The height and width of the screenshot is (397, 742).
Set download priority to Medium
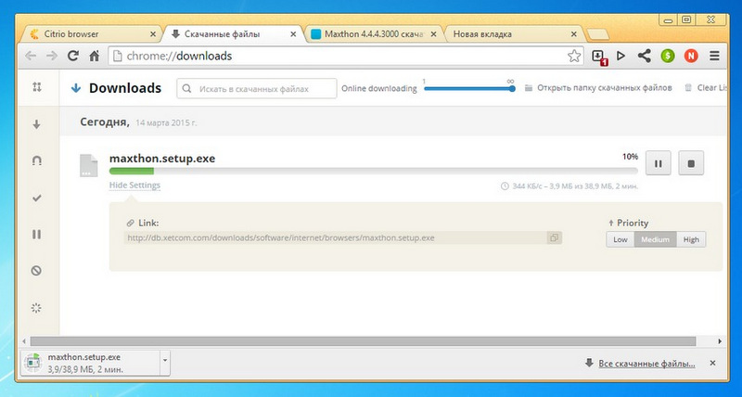coord(656,239)
